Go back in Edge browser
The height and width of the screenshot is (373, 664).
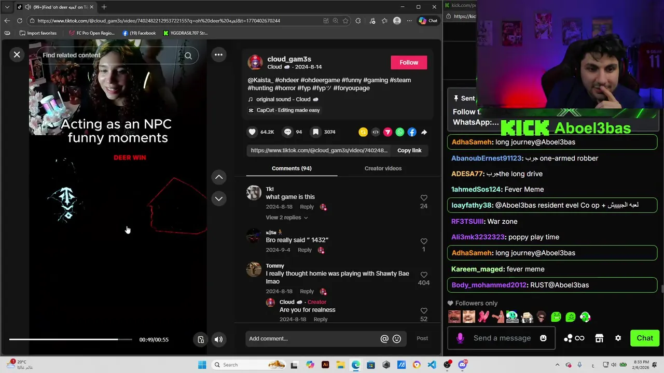[7, 21]
